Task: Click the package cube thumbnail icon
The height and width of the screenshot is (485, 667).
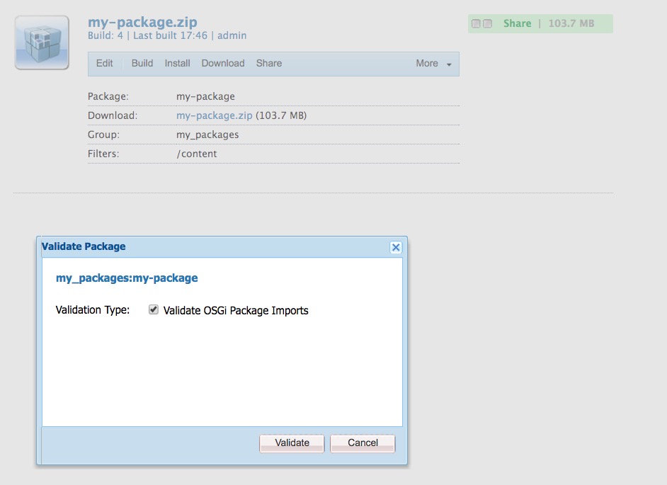Action: point(42,42)
